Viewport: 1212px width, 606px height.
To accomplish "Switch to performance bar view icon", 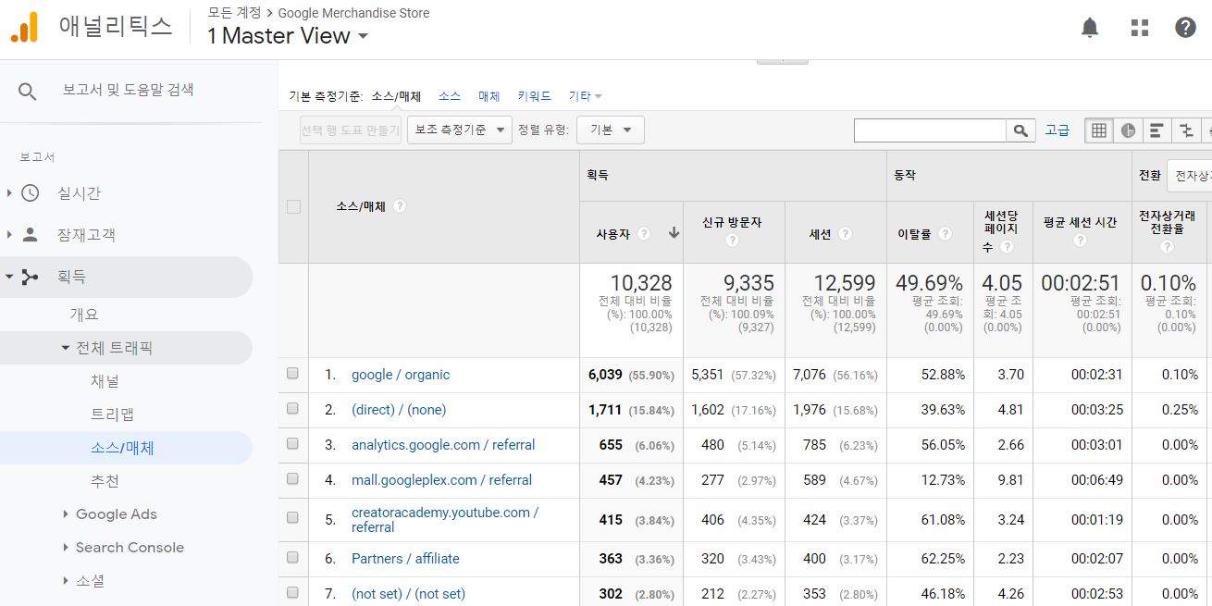I will pos(1156,130).
